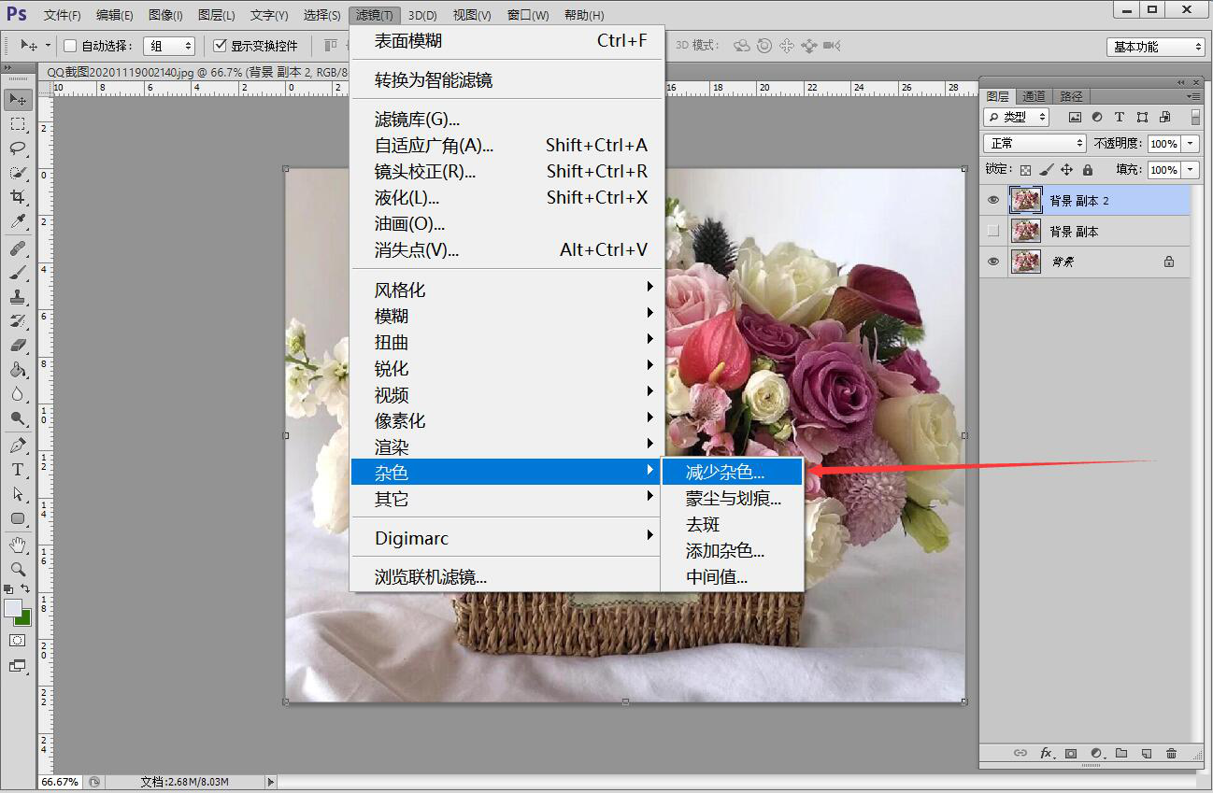Image resolution: width=1213 pixels, height=793 pixels.
Task: Select the Paint Bucket tool
Action: [18, 370]
